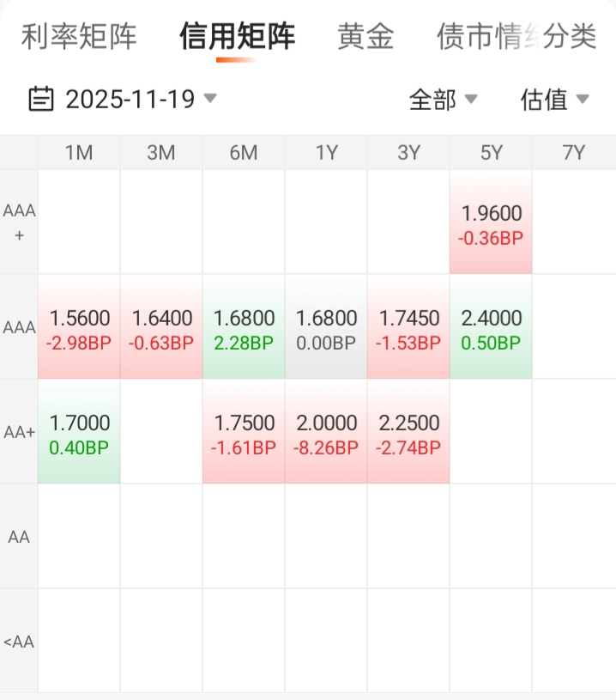This screenshot has width=616, height=700.
Task: Tap the 分类 category button
Action: 571,37
